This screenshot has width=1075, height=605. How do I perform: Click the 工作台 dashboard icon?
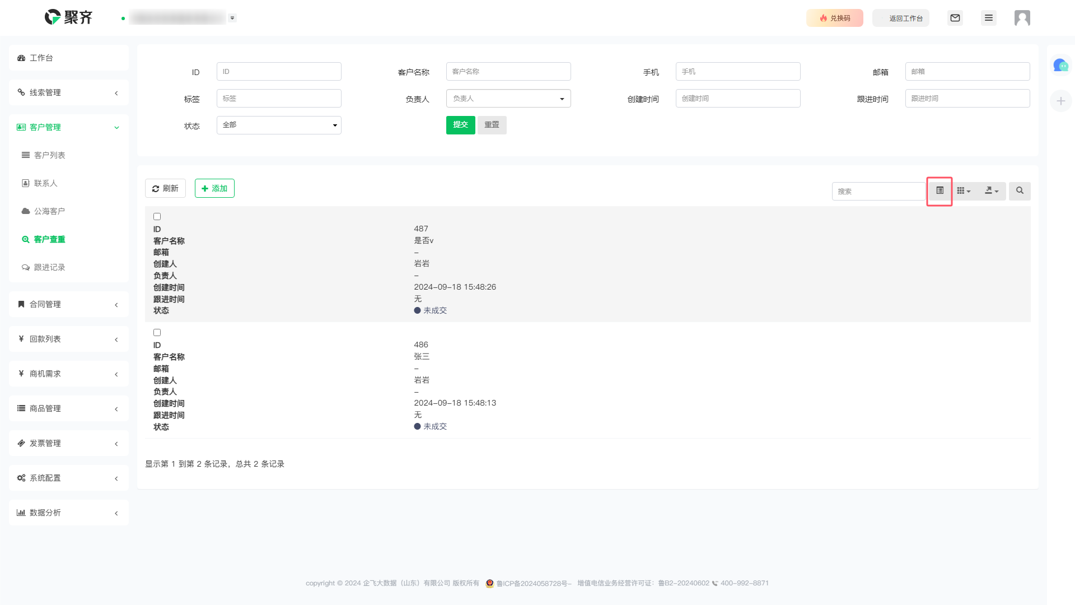(x=21, y=58)
